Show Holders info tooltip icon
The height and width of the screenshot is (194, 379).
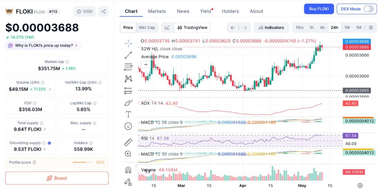tap(91, 143)
